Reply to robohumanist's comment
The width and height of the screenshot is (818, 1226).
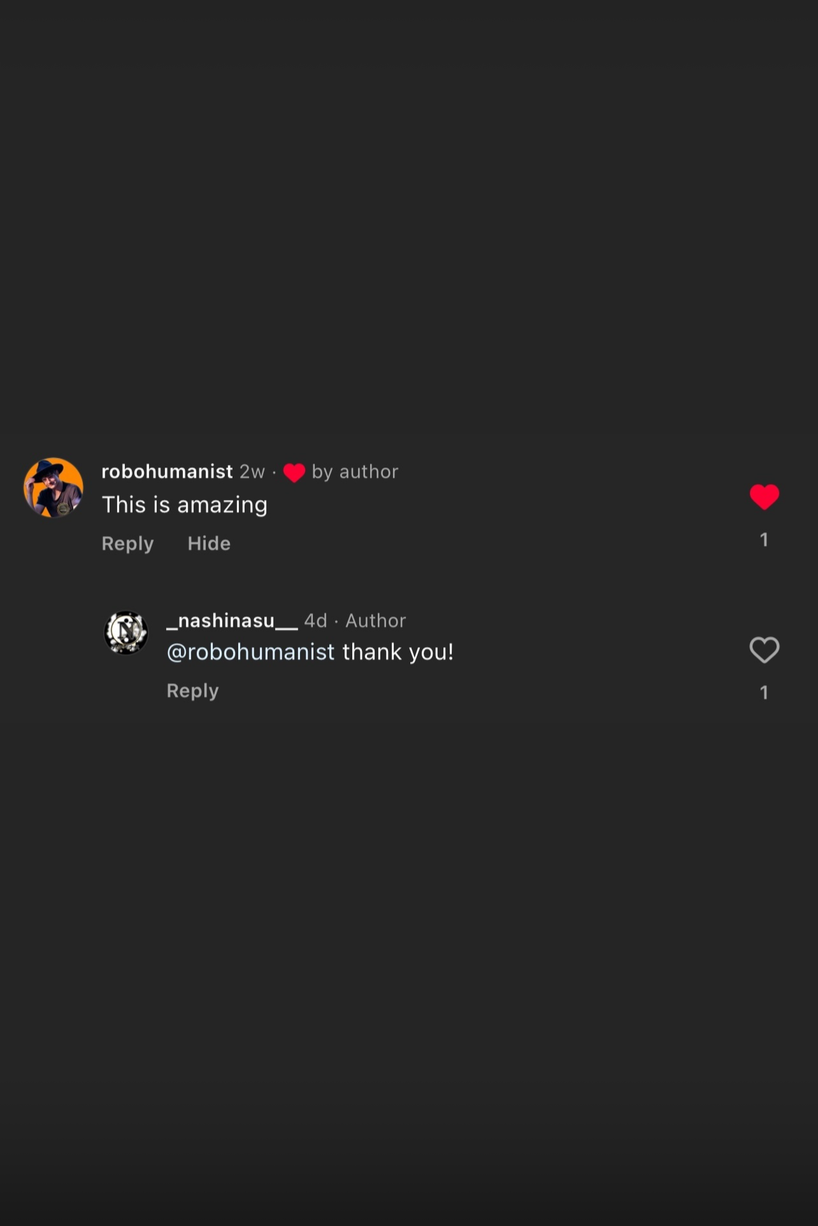coord(127,543)
